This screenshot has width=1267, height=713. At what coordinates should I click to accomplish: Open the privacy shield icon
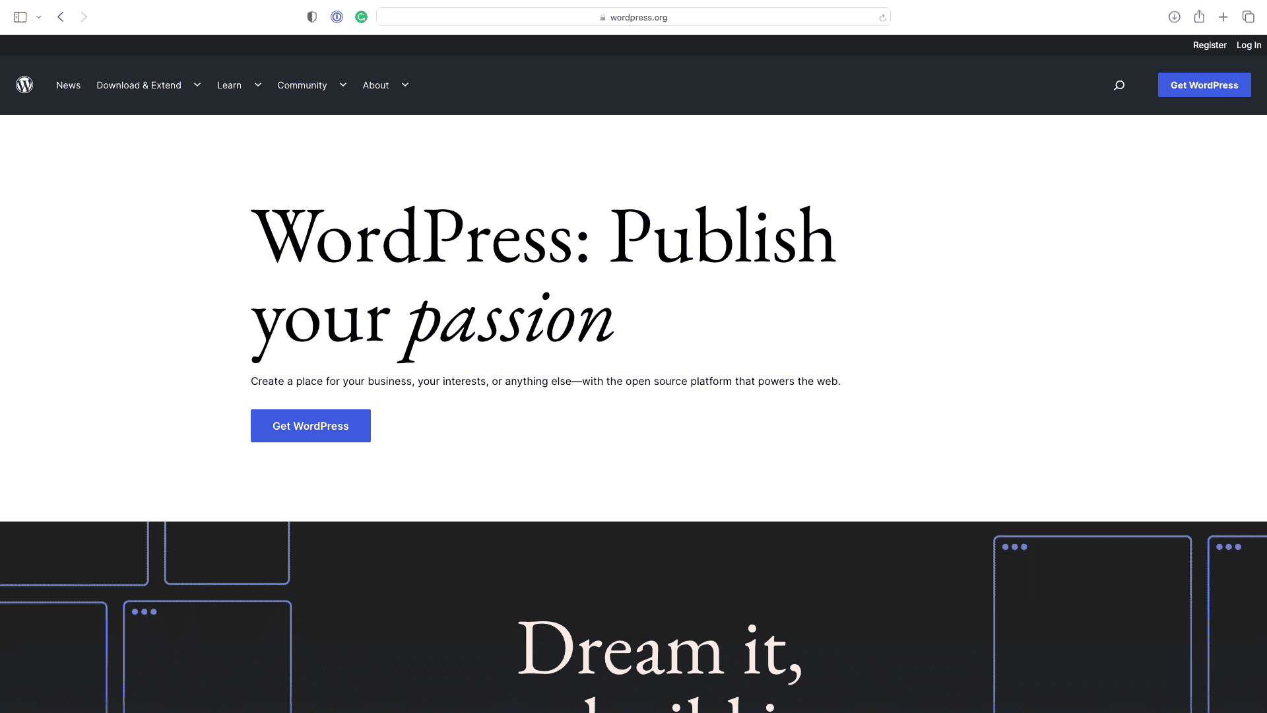[x=312, y=17]
